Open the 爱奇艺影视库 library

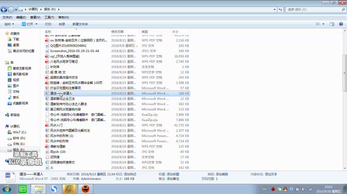coord(22,68)
